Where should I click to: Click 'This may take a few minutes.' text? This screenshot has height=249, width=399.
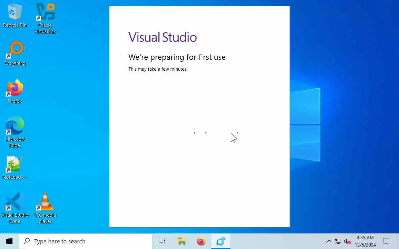click(158, 69)
